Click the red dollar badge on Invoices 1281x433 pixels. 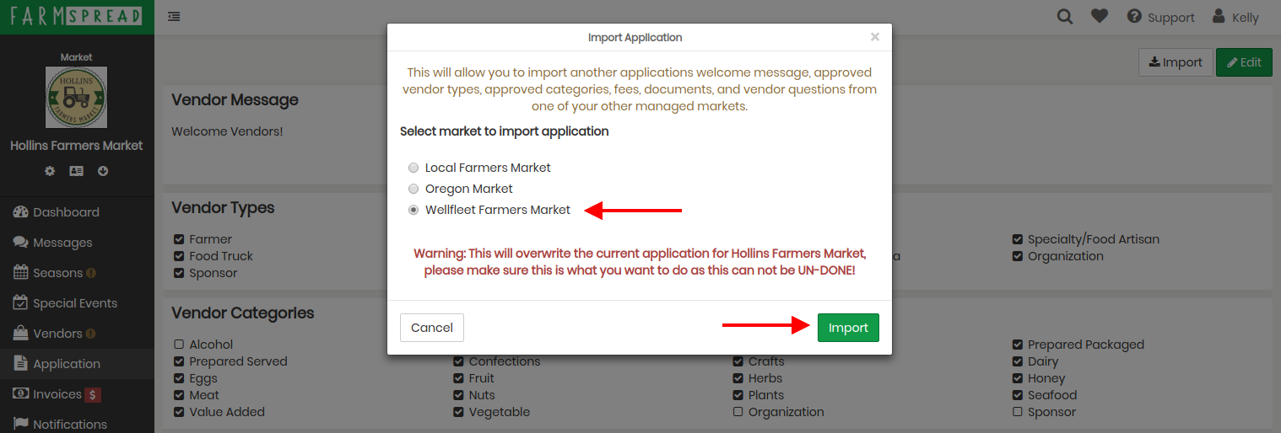[x=93, y=394]
